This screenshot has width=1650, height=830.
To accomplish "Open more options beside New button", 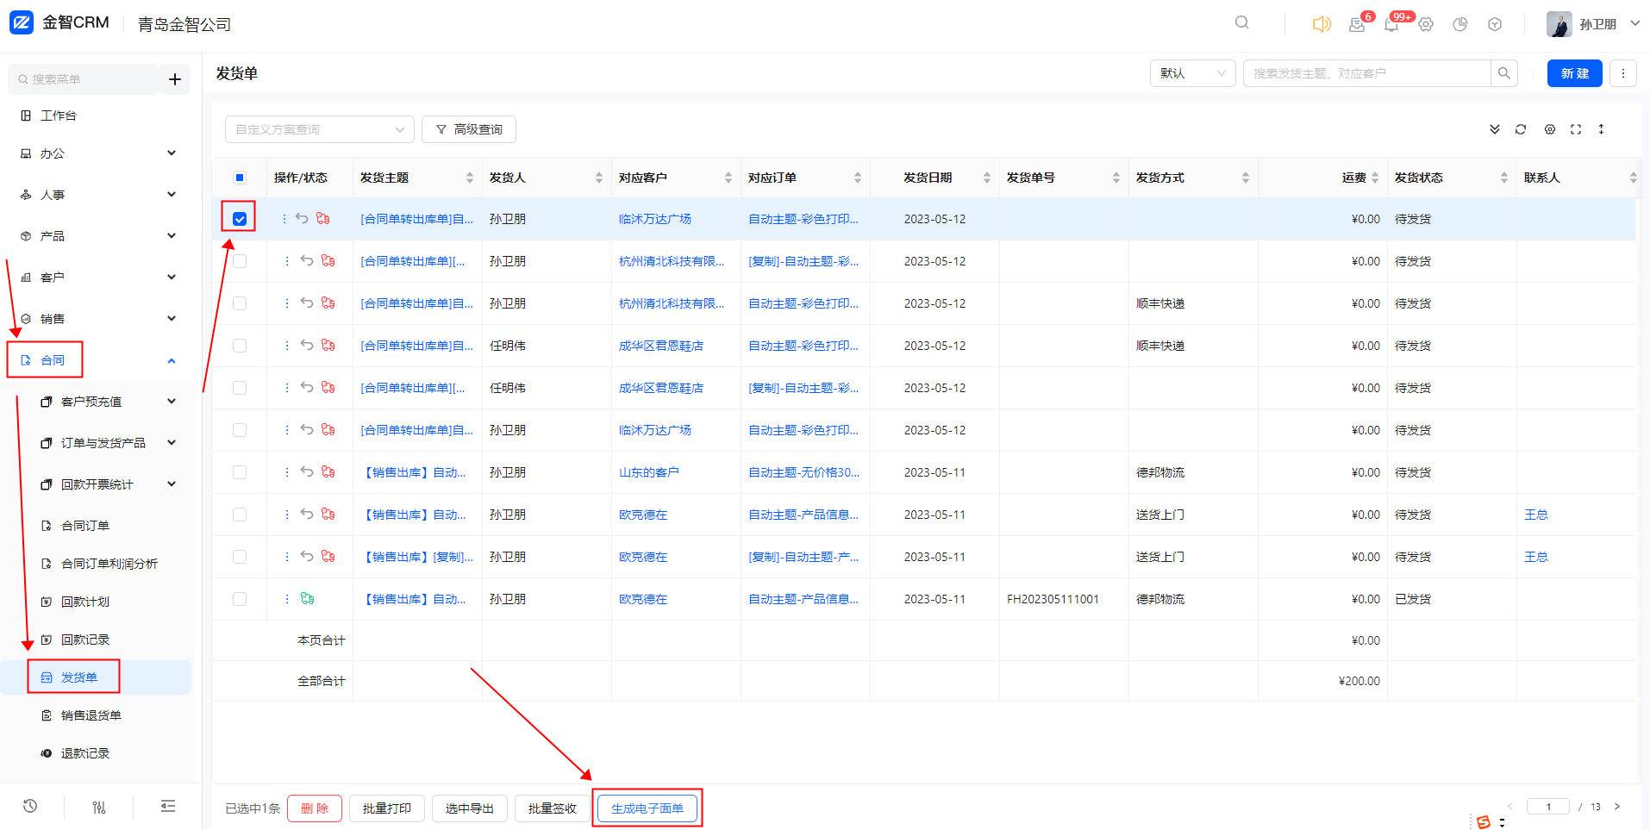I will click(1623, 73).
